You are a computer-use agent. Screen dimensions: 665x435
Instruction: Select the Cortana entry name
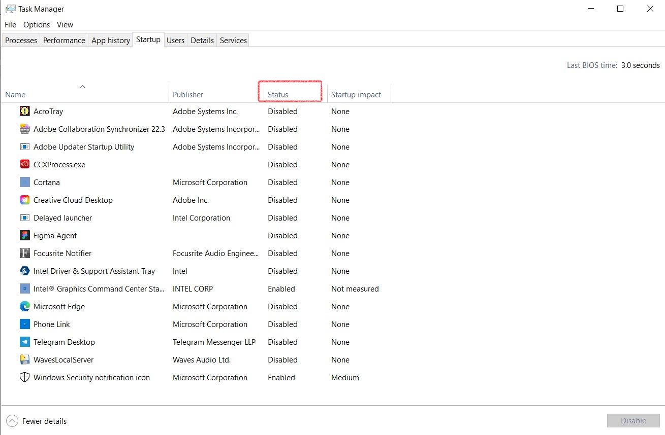[47, 182]
